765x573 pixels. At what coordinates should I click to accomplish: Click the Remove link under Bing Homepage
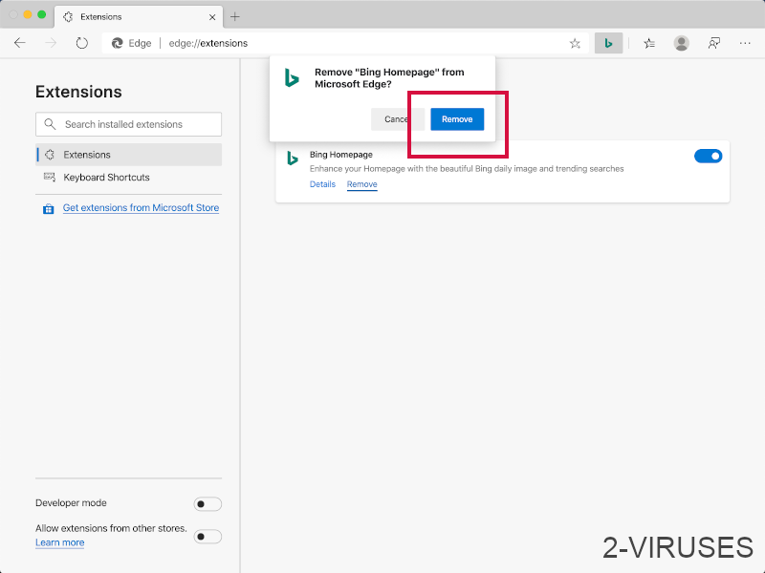[362, 184]
